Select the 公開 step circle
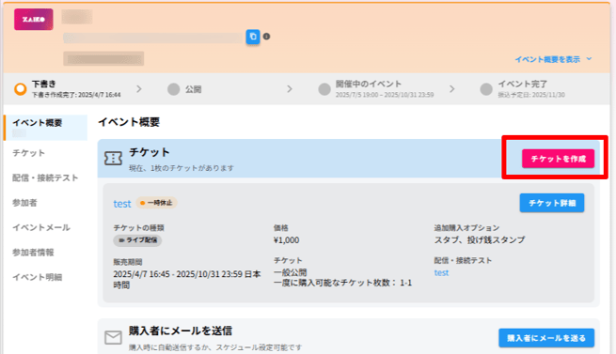The height and width of the screenshot is (354, 616). tap(173, 89)
